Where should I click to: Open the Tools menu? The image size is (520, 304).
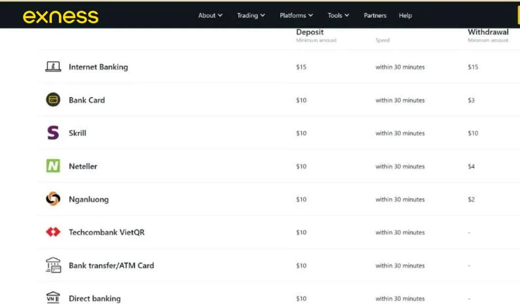tap(338, 15)
